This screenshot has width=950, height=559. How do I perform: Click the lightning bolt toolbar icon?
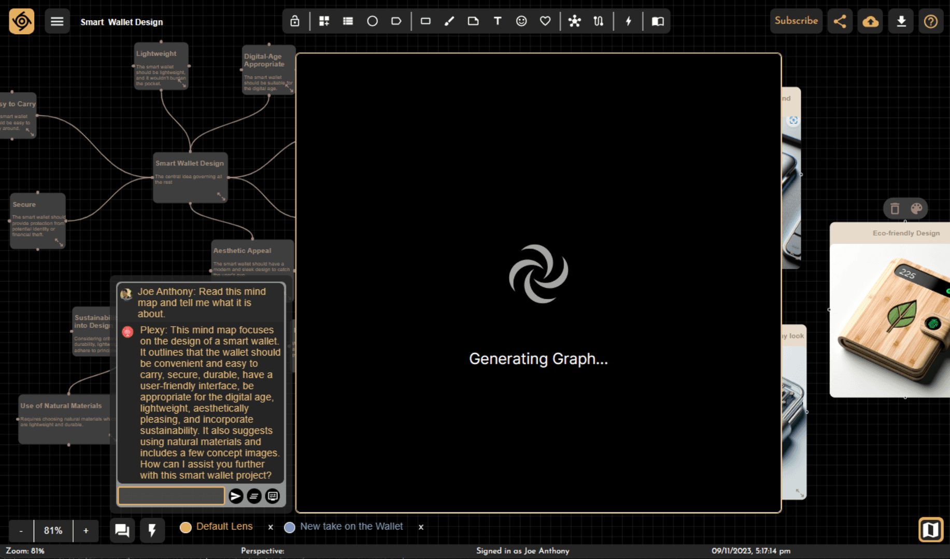click(x=628, y=21)
